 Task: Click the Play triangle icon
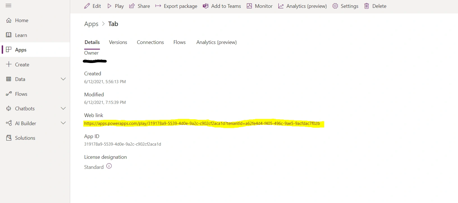[x=109, y=6]
